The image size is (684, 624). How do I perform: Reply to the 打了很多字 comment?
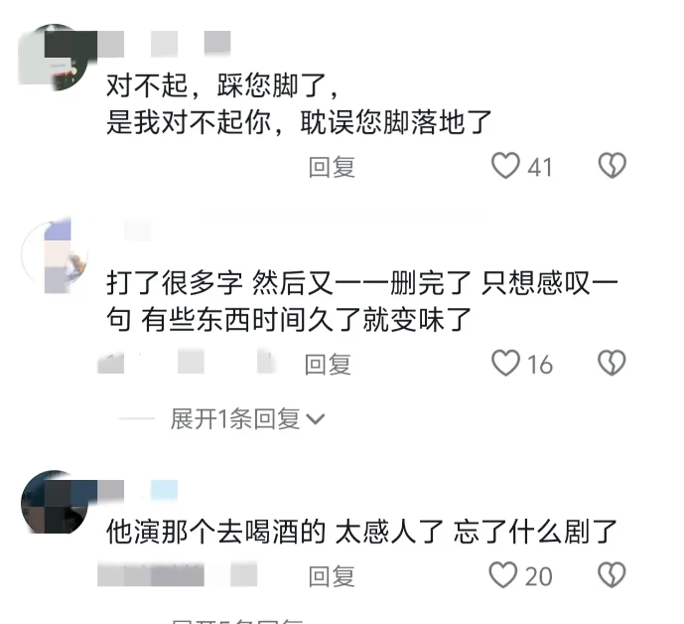coord(328,365)
